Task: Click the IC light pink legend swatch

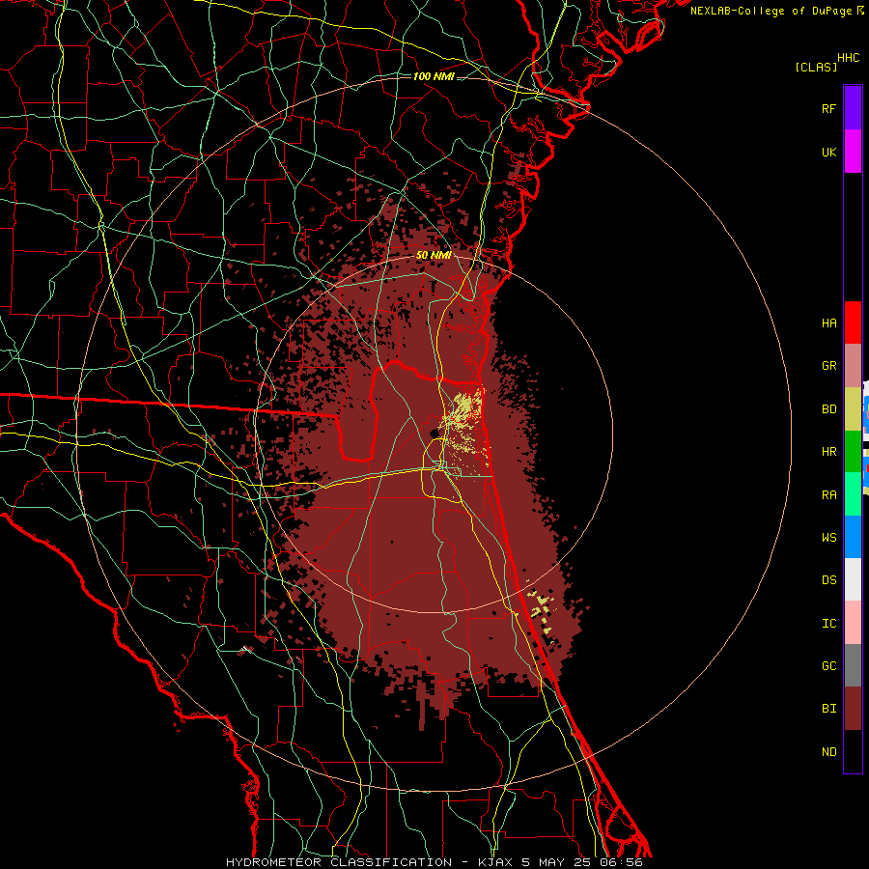Action: coord(853,623)
